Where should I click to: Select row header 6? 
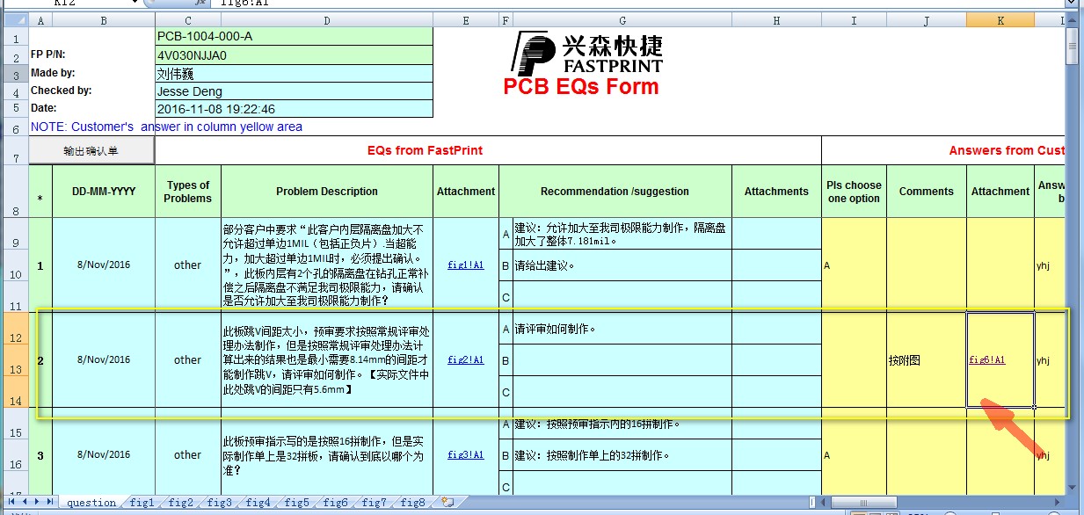(x=15, y=127)
